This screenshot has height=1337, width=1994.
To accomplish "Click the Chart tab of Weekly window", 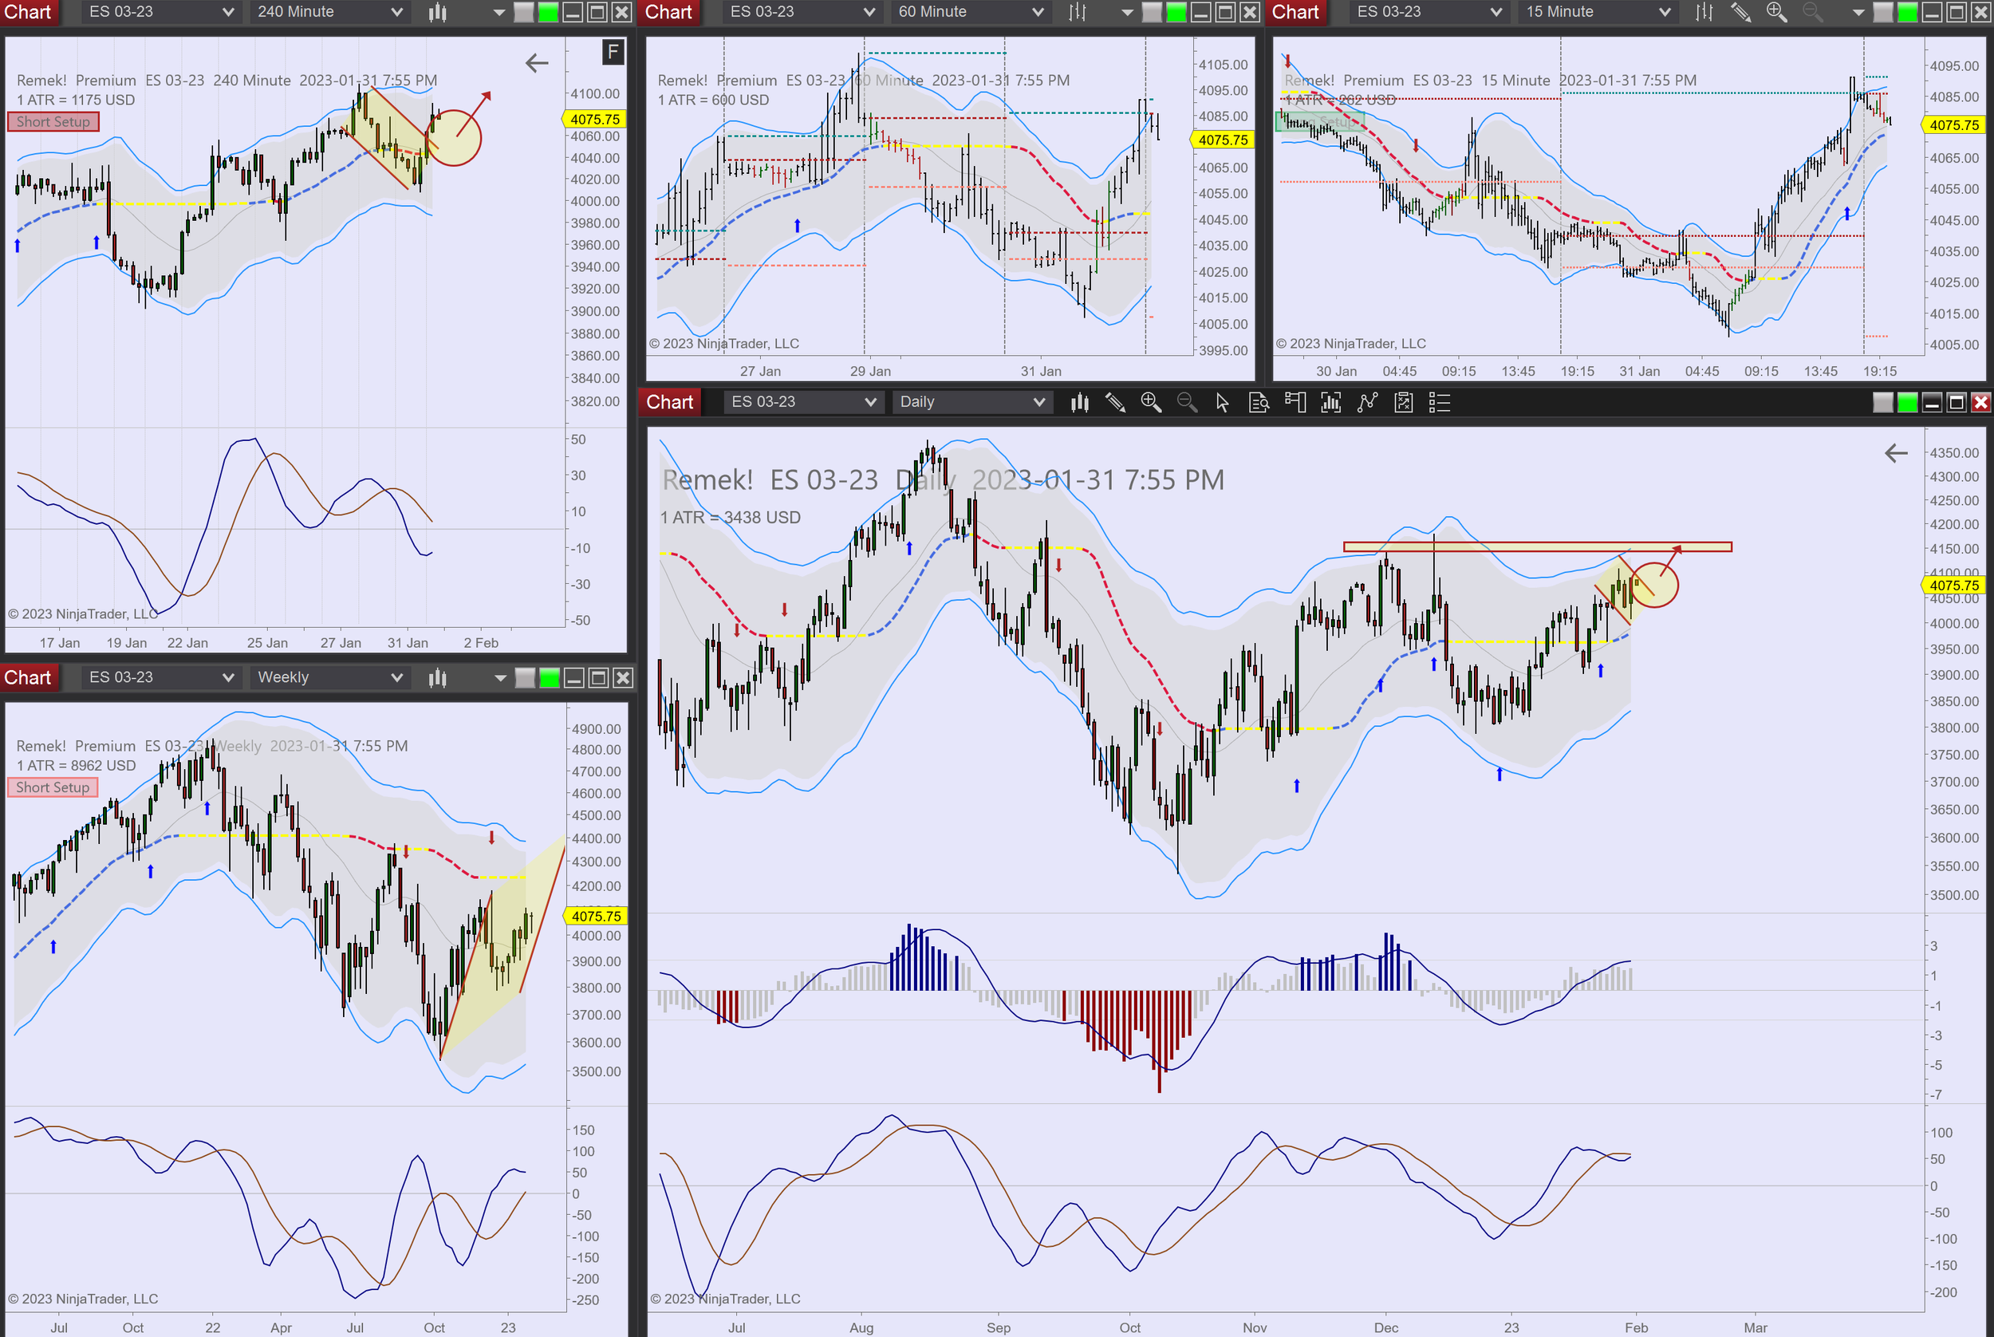I will pos(27,677).
